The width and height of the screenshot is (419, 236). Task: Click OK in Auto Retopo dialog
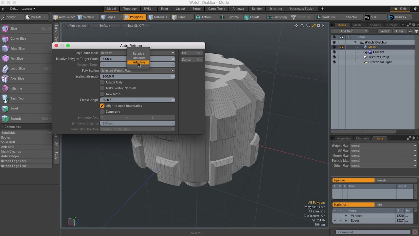coord(191,53)
